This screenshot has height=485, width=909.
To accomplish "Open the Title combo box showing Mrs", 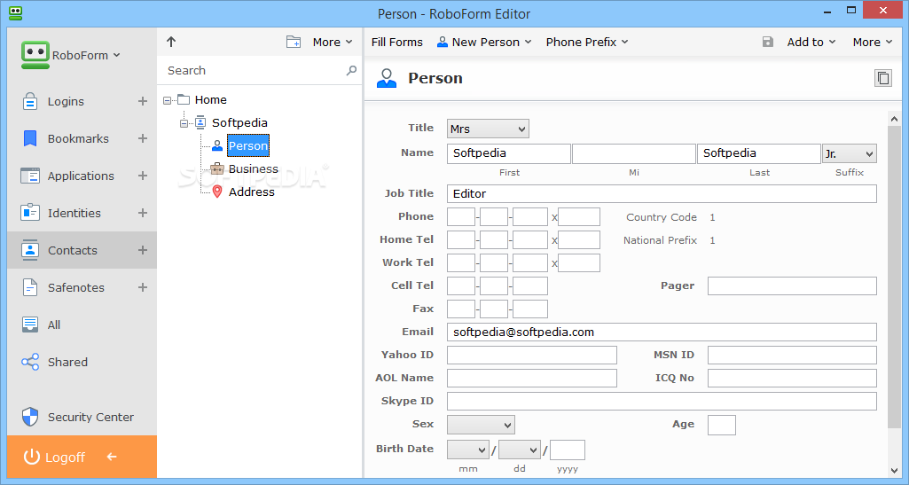I will (488, 129).
